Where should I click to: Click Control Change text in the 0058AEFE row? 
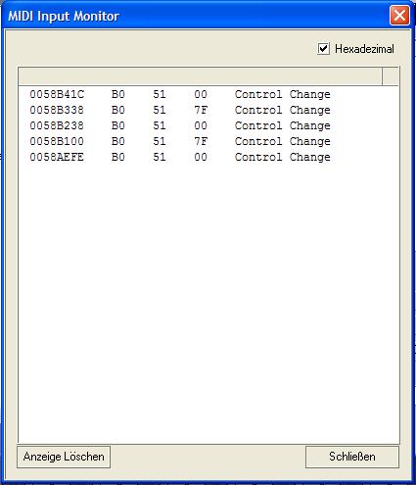point(283,157)
